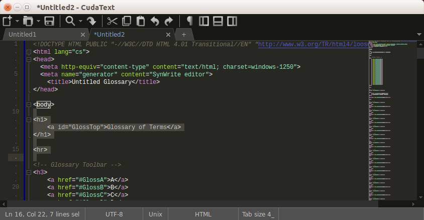The height and width of the screenshot is (220, 424).
Task: Click the UTF-8 encoding status field
Action: coord(114,214)
